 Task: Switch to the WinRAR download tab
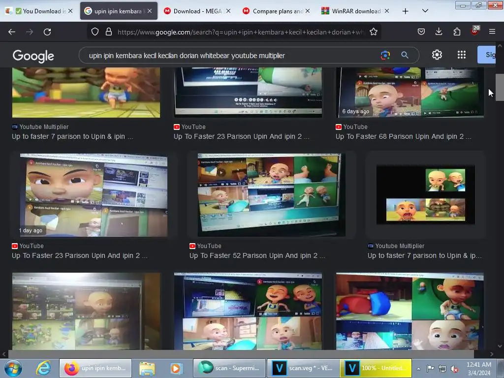pos(356,11)
